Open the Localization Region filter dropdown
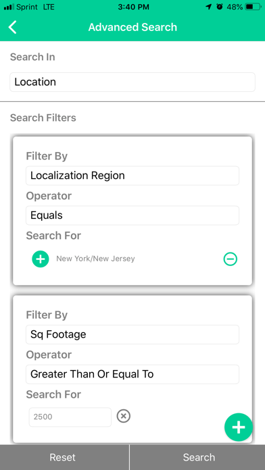Image resolution: width=265 pixels, height=470 pixels. point(132,176)
